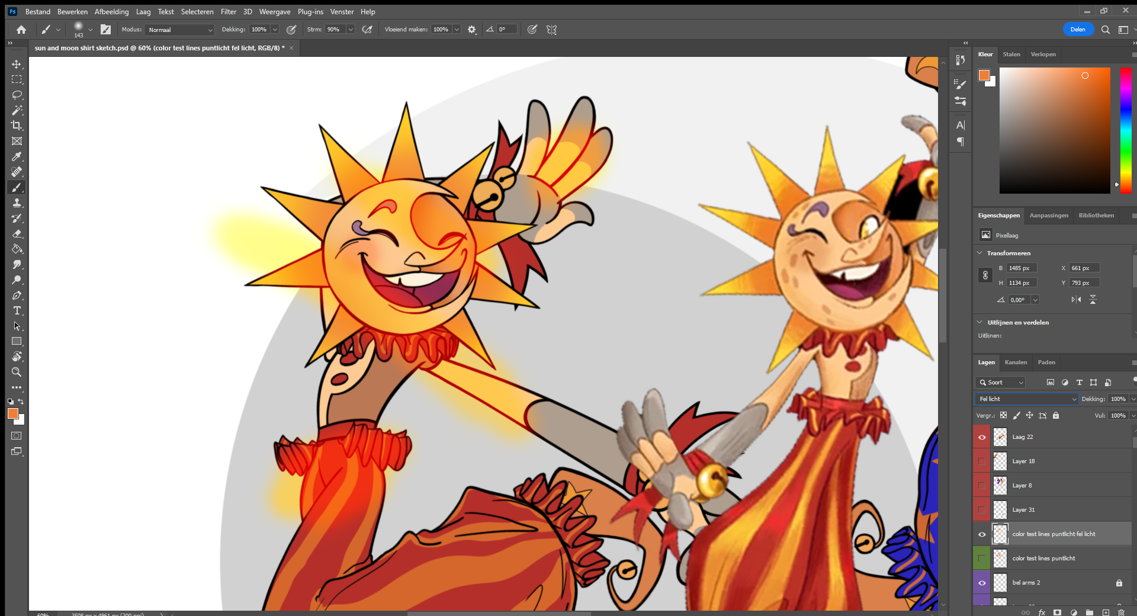Pick a color in the Kleur gradient field
This screenshot has height=616, width=1137.
(1055, 130)
